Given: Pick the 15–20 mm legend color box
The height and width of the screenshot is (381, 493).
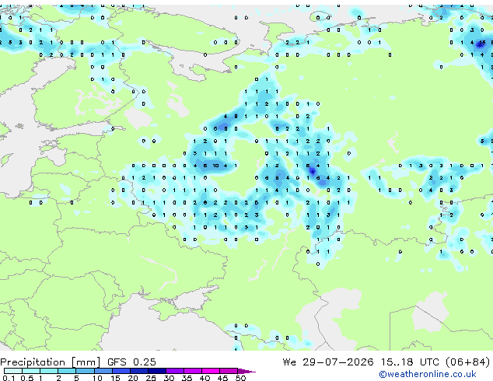Looking at the screenshot, I should pos(121,371).
